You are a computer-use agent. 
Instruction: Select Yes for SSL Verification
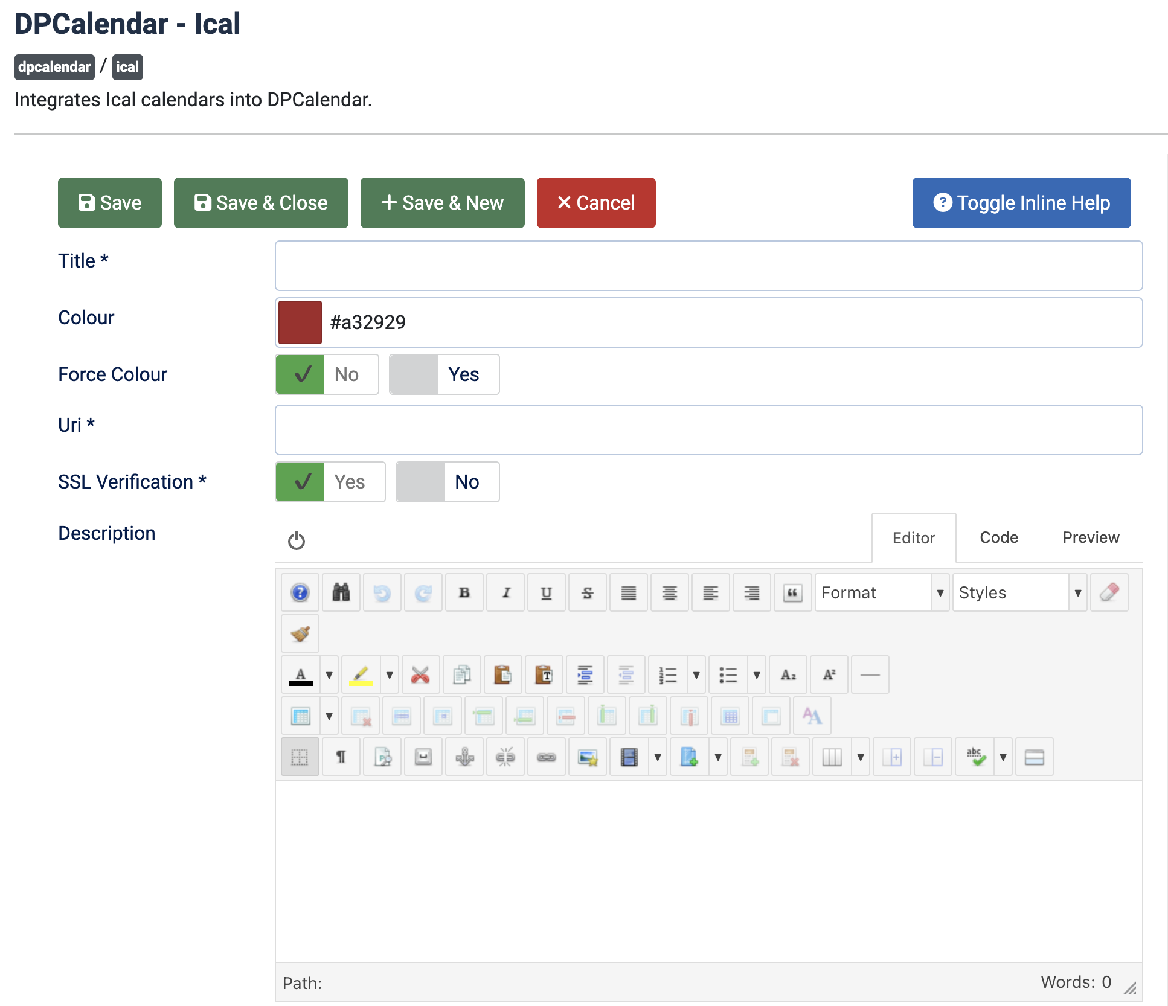[x=330, y=482]
